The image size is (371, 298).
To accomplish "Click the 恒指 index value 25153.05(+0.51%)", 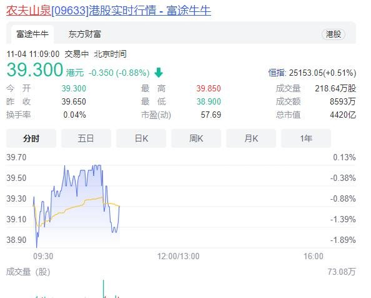I will point(322,73).
